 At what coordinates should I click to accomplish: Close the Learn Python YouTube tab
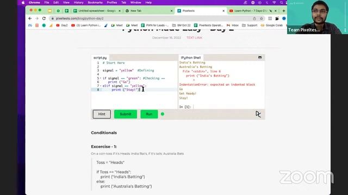(x=276, y=11)
